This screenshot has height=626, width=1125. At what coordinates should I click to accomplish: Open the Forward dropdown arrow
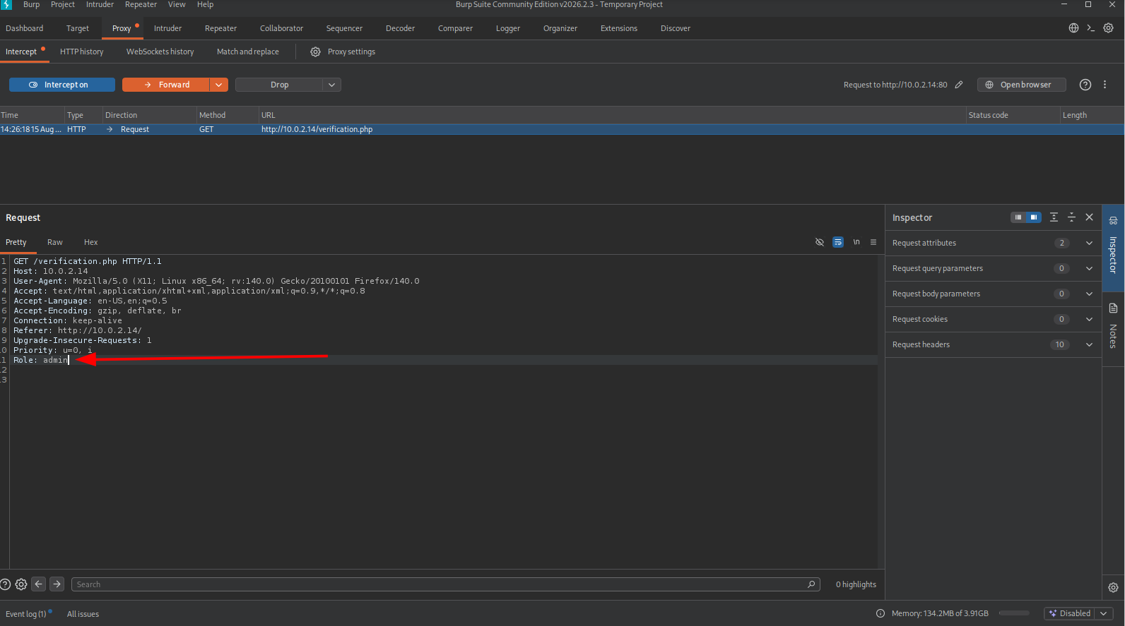pyautogui.click(x=219, y=85)
